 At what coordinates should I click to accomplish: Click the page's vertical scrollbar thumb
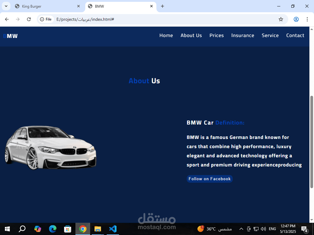pos(312,142)
